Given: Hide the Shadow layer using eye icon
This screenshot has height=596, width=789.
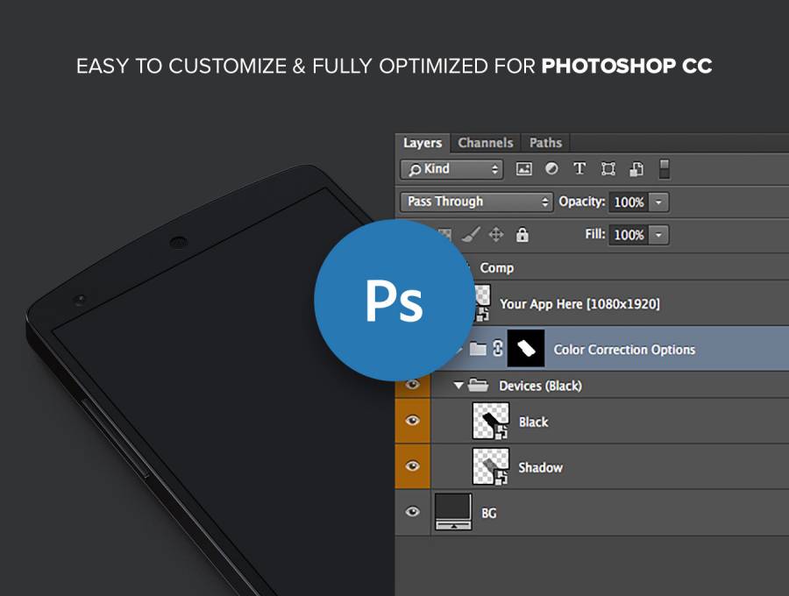Looking at the screenshot, I should click(412, 466).
